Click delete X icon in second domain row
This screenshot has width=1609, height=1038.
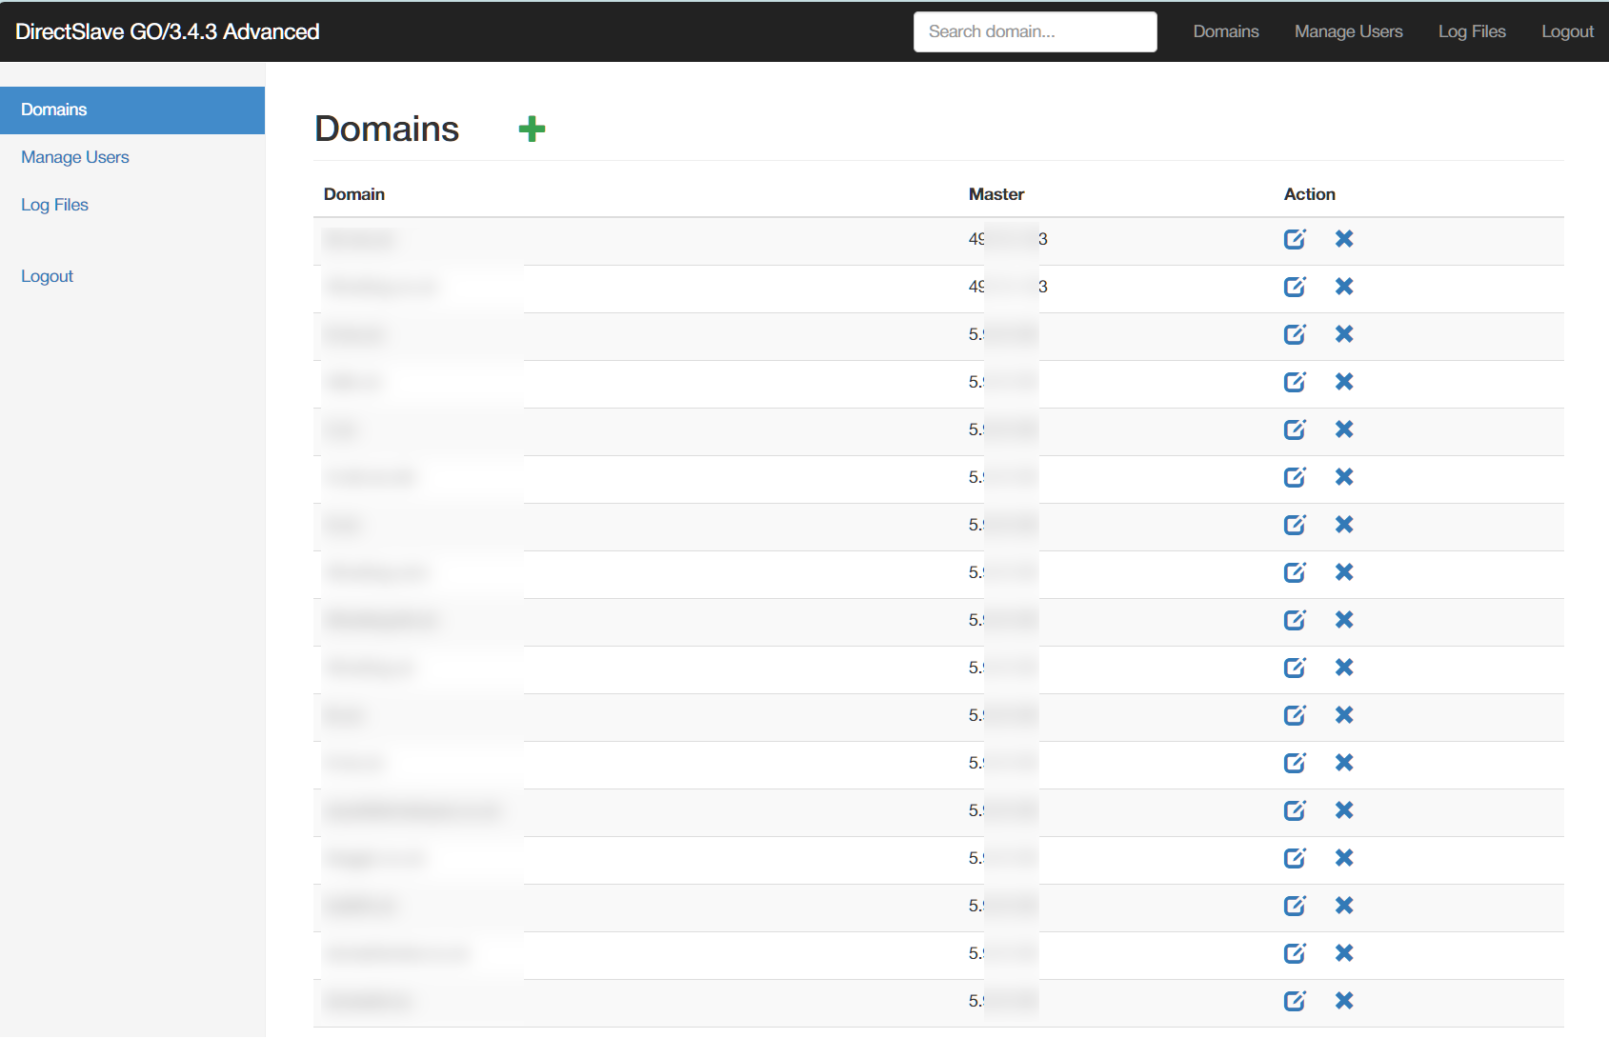point(1343,287)
